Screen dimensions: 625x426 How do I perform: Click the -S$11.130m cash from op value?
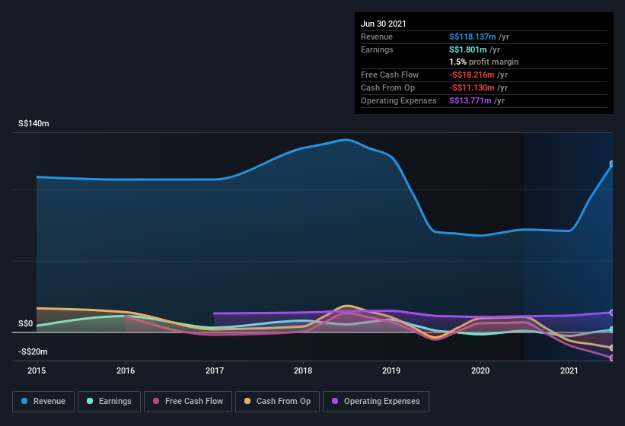(471, 87)
